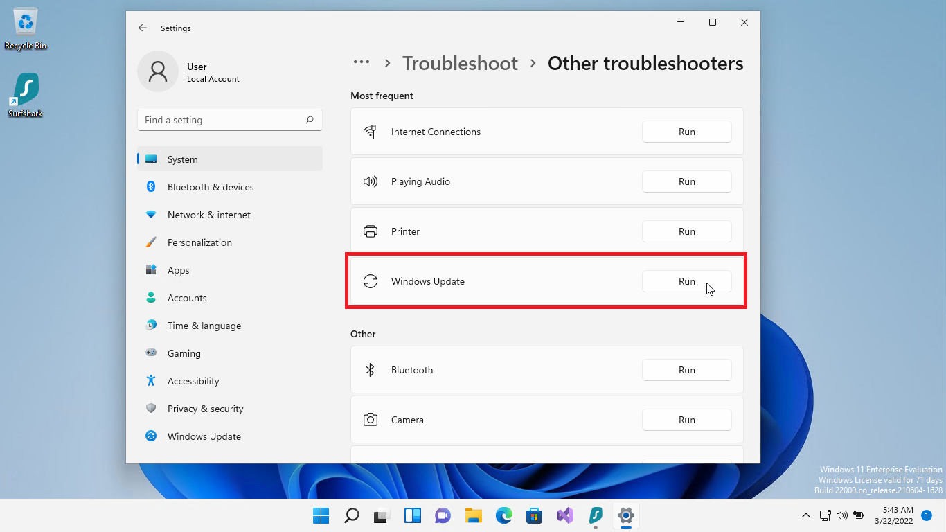Launch Microsoft Edge from taskbar
Screen dimensions: 946x532
pos(503,515)
